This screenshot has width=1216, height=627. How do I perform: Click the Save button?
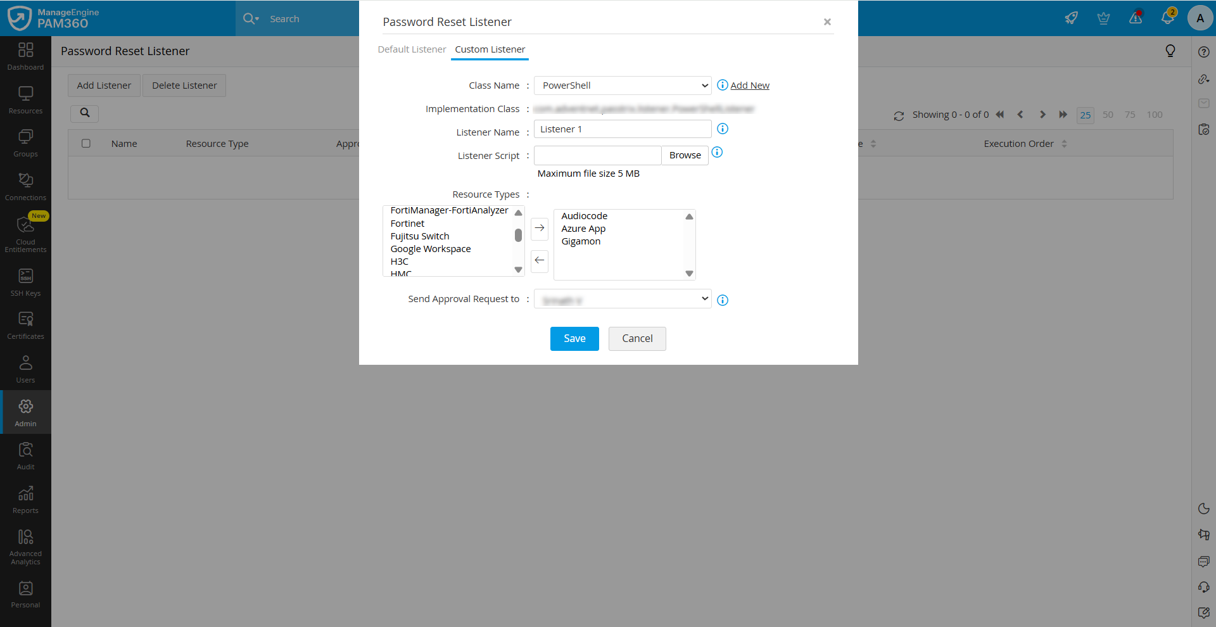(574, 339)
